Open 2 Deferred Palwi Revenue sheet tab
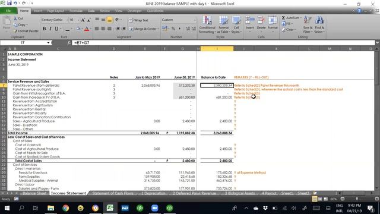This screenshot has width=380, height=214. [194, 193]
